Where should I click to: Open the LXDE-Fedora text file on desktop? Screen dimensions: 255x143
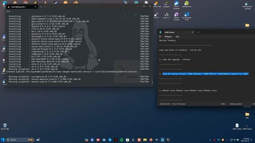[x=237, y=126]
